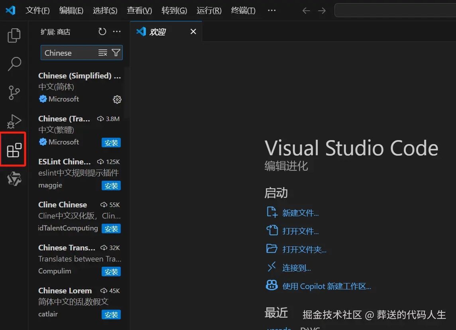Open the Explorer view in activity bar
The width and height of the screenshot is (456, 330).
click(x=14, y=35)
